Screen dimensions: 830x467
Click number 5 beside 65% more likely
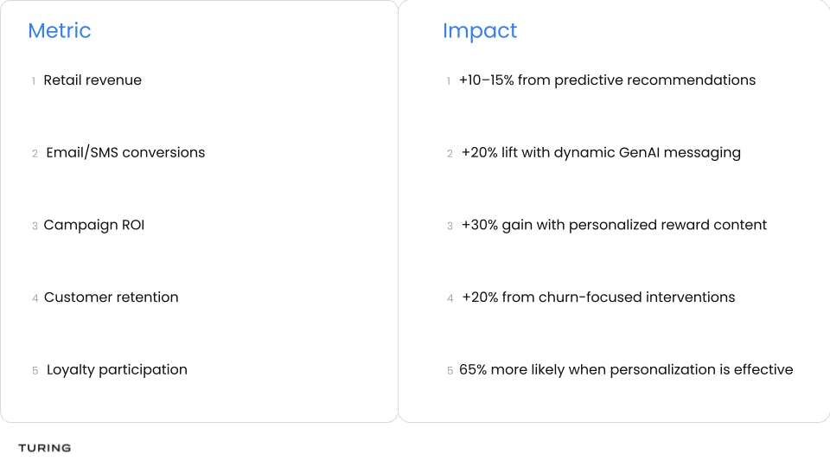(x=450, y=371)
